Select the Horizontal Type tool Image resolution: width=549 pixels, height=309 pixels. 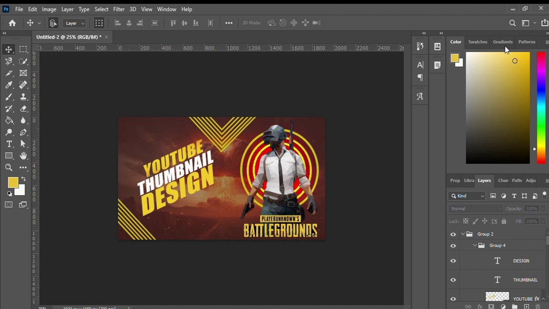click(9, 144)
